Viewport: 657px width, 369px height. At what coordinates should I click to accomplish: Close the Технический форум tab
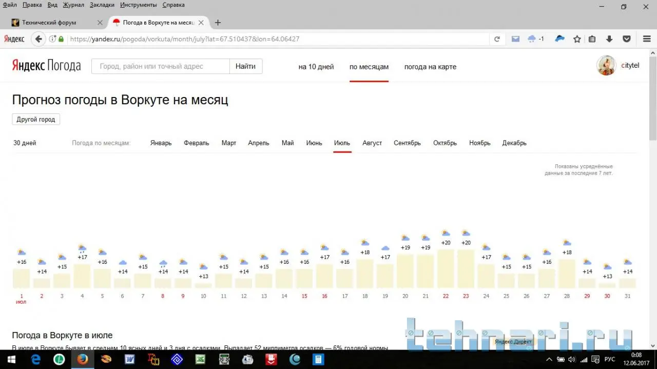click(x=100, y=23)
